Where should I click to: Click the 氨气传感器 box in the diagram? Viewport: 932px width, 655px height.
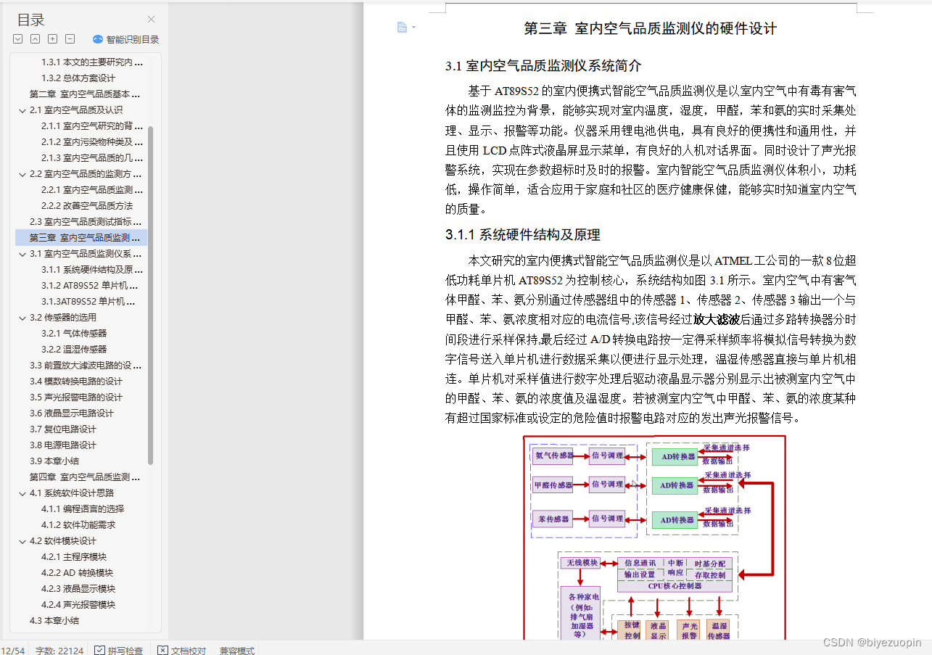(553, 457)
